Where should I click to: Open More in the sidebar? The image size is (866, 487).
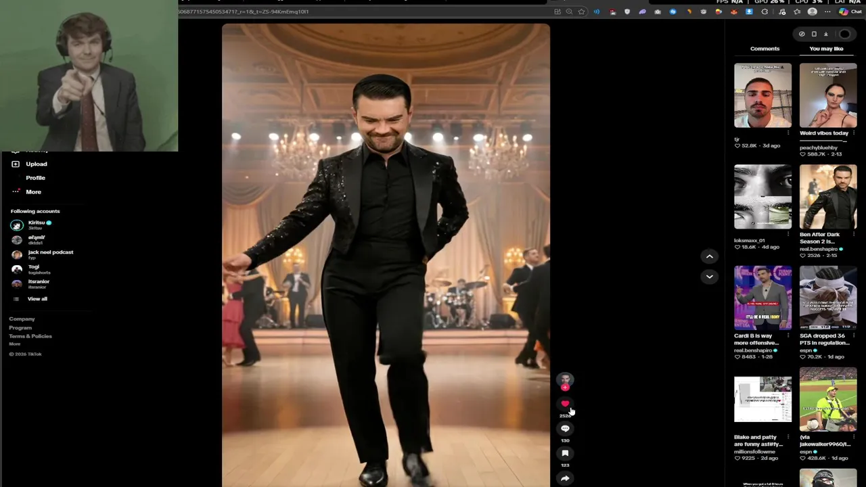pyautogui.click(x=33, y=191)
